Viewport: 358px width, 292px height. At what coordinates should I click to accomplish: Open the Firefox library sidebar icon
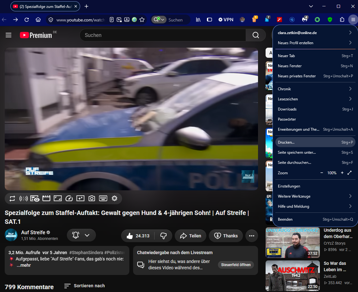tap(198, 20)
